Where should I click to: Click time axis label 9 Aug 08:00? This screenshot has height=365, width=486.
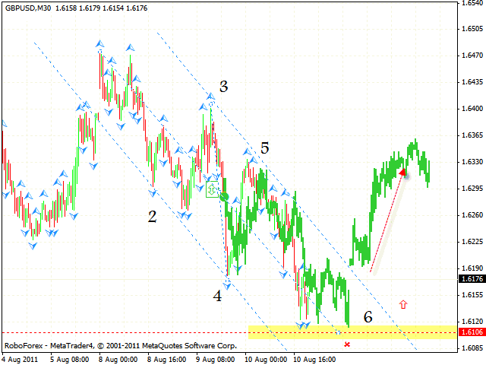216,360
